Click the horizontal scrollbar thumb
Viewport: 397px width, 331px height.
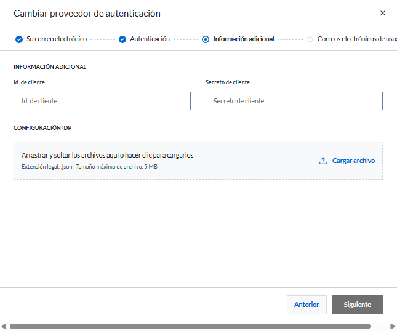tap(190, 326)
